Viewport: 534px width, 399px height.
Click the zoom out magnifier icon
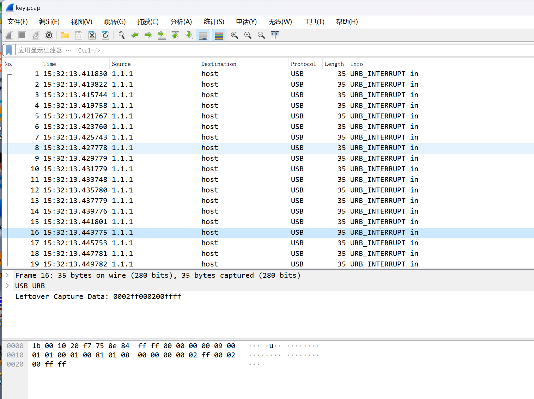248,35
